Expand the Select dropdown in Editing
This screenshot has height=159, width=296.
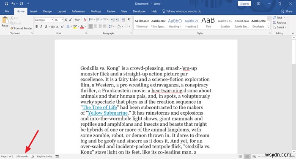[280, 27]
